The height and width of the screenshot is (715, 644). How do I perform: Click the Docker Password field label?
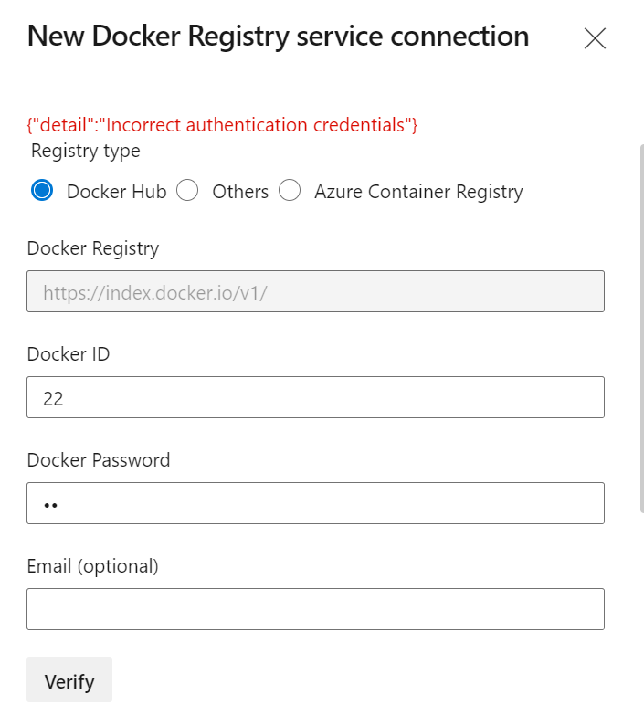tap(99, 459)
